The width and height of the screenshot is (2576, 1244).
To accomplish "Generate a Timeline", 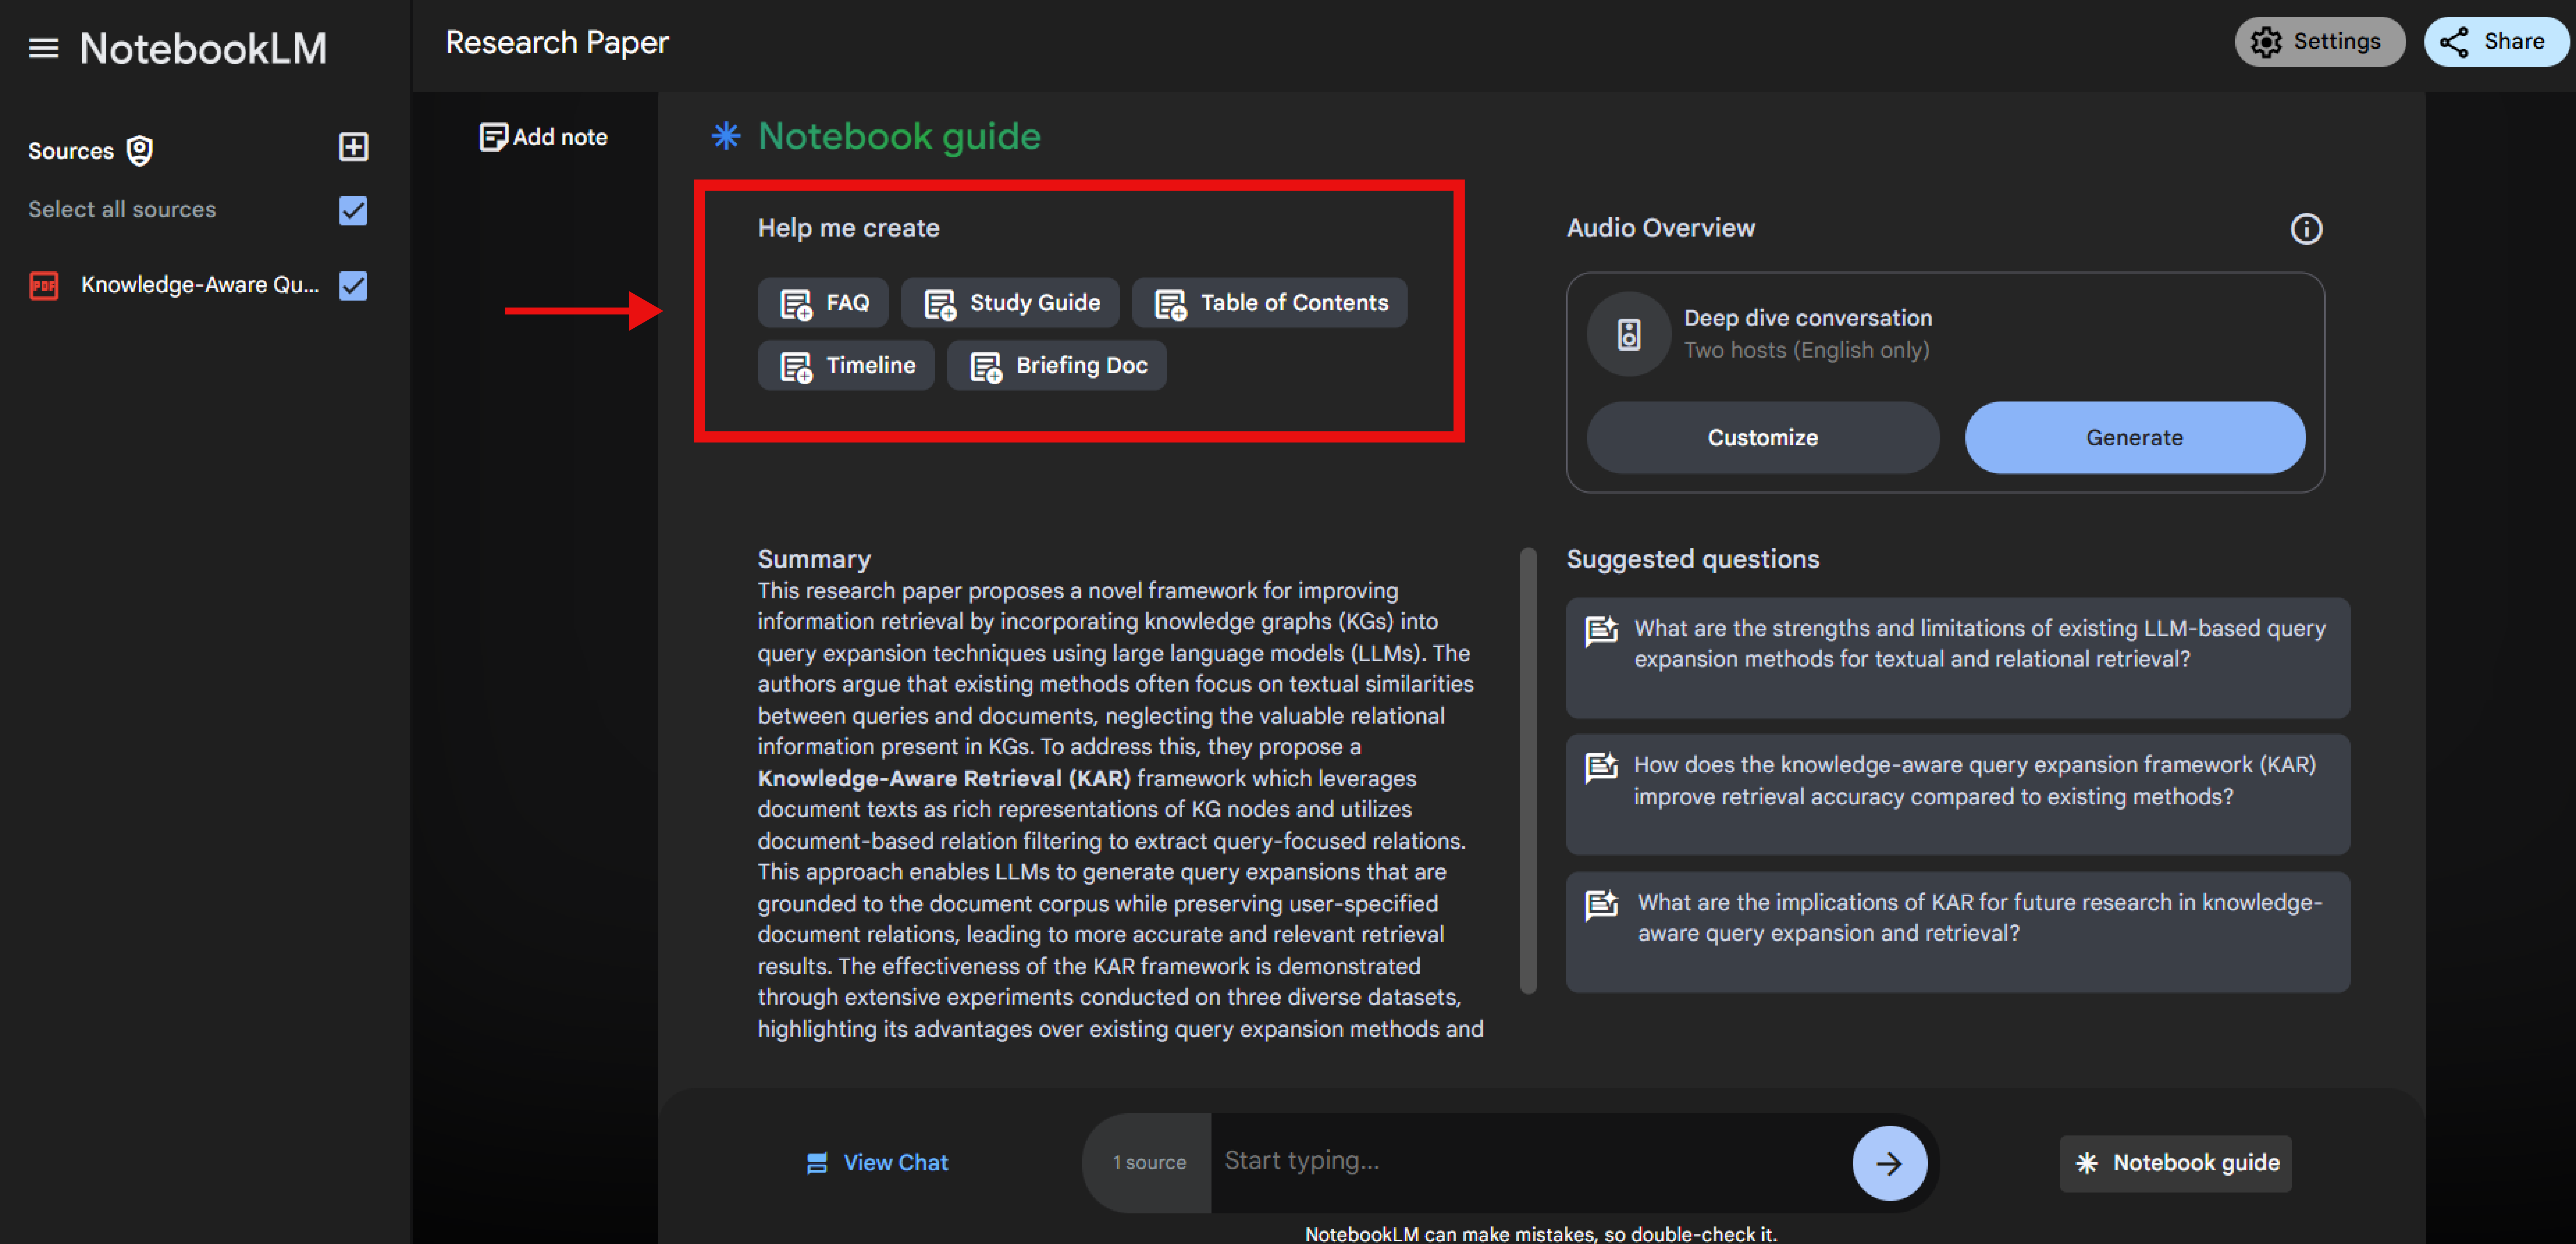I will click(x=846, y=365).
